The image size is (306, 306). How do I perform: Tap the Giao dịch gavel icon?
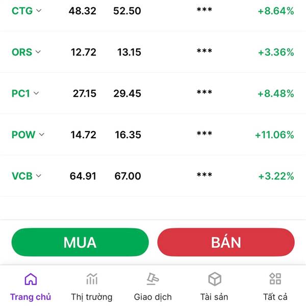click(153, 278)
